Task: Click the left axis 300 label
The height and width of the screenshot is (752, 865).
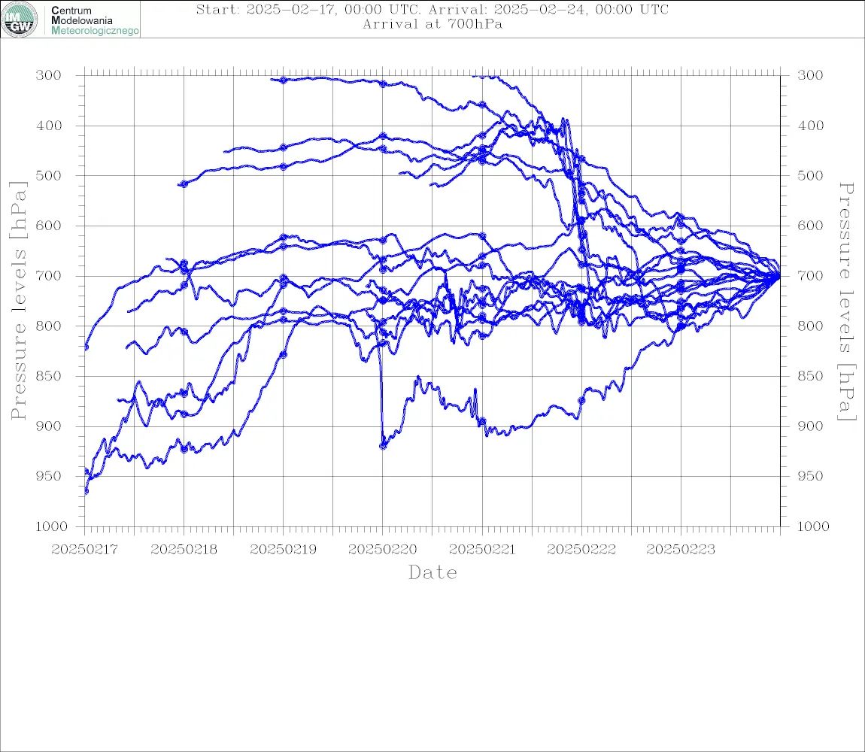Action: [x=49, y=75]
